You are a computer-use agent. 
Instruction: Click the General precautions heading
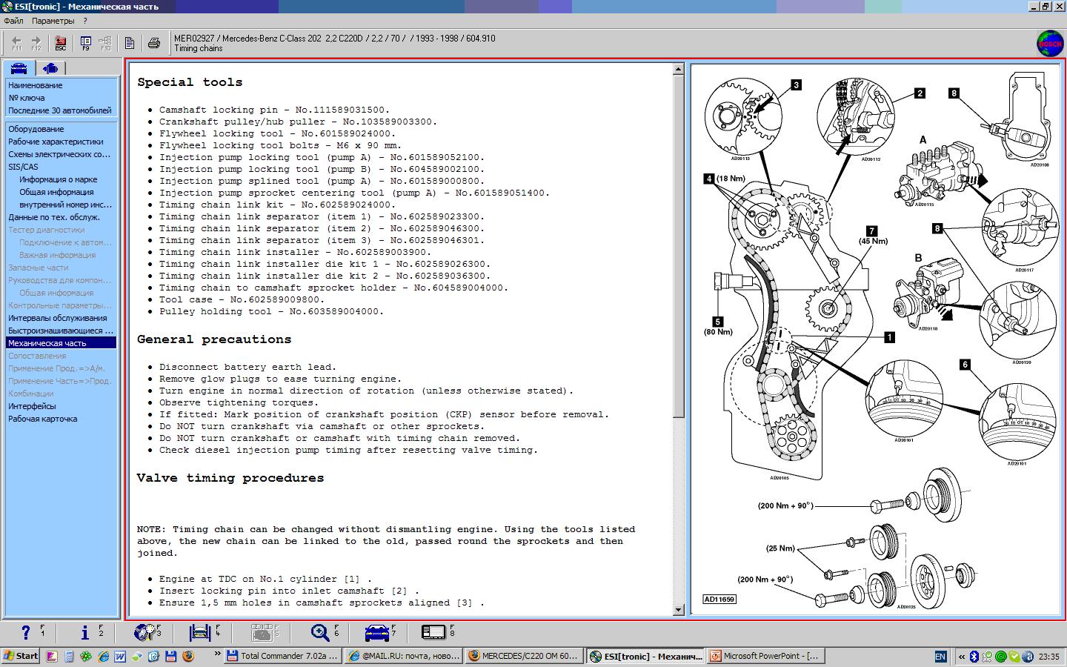[x=214, y=339]
